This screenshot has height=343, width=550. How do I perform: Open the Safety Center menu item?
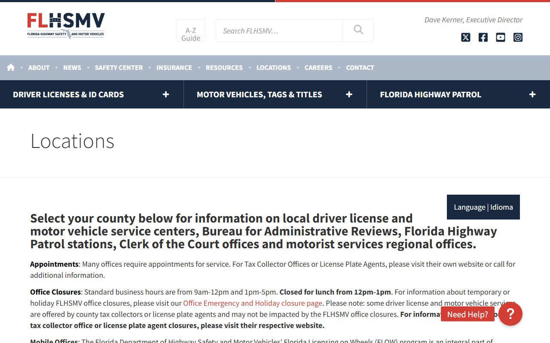click(x=119, y=67)
